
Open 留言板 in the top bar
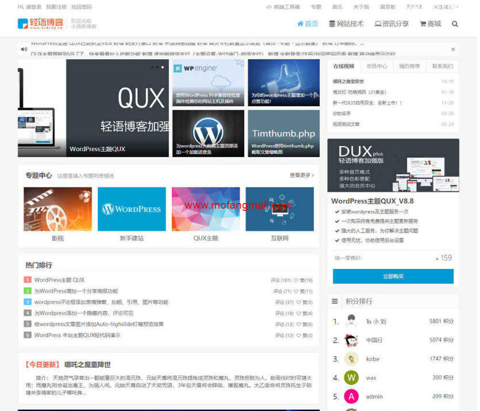point(387,7)
